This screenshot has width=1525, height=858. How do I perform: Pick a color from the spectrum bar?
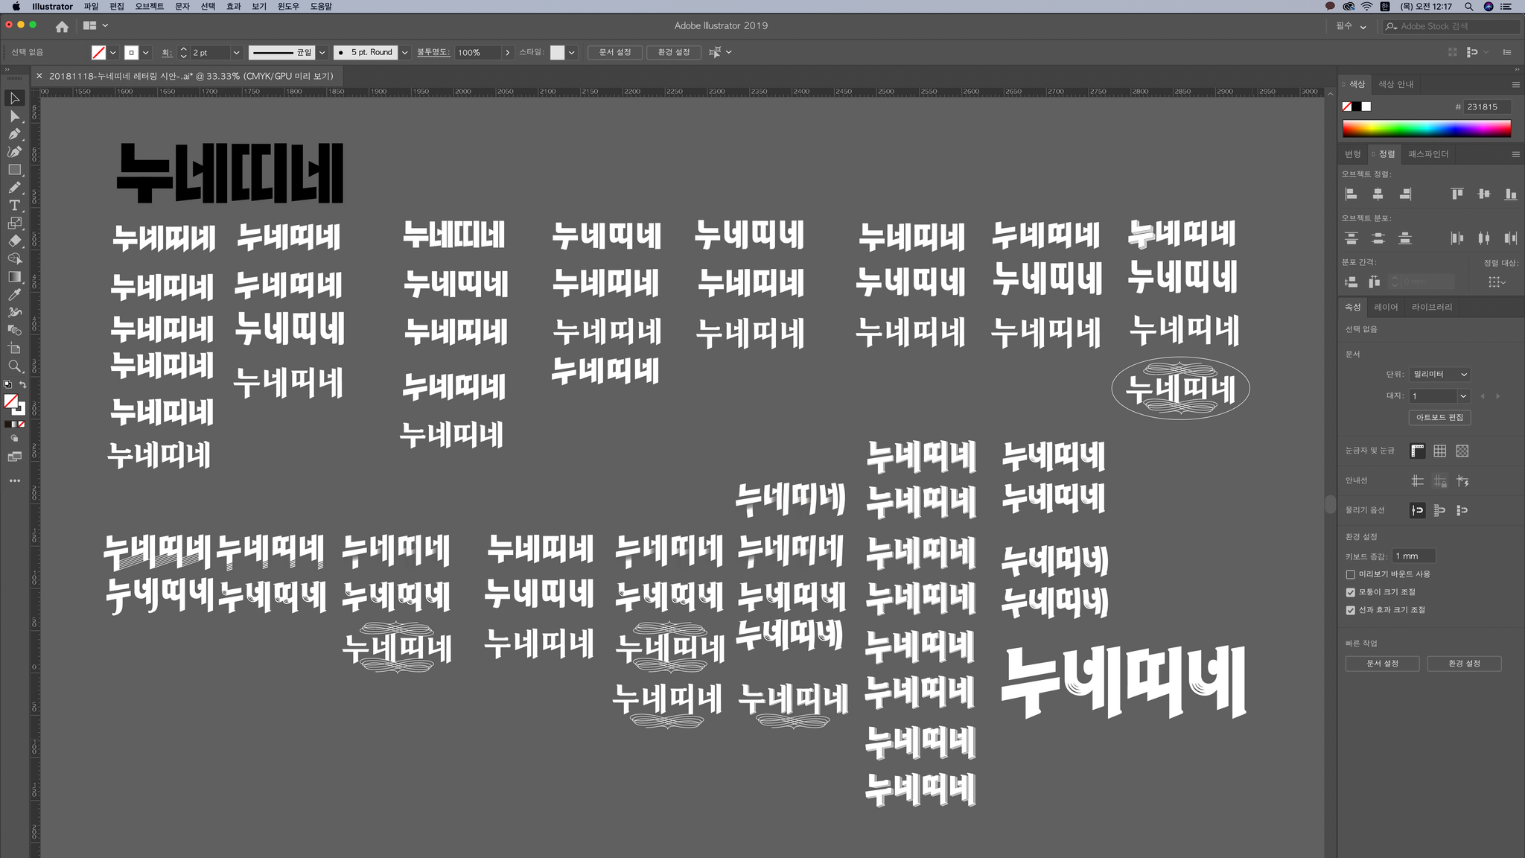(1427, 129)
